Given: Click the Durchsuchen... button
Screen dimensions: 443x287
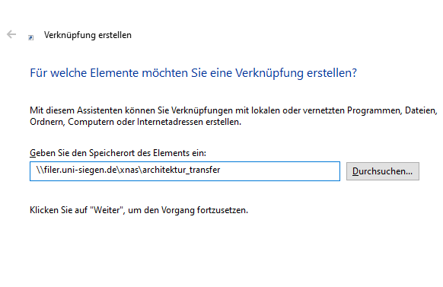Looking at the screenshot, I should tap(383, 171).
